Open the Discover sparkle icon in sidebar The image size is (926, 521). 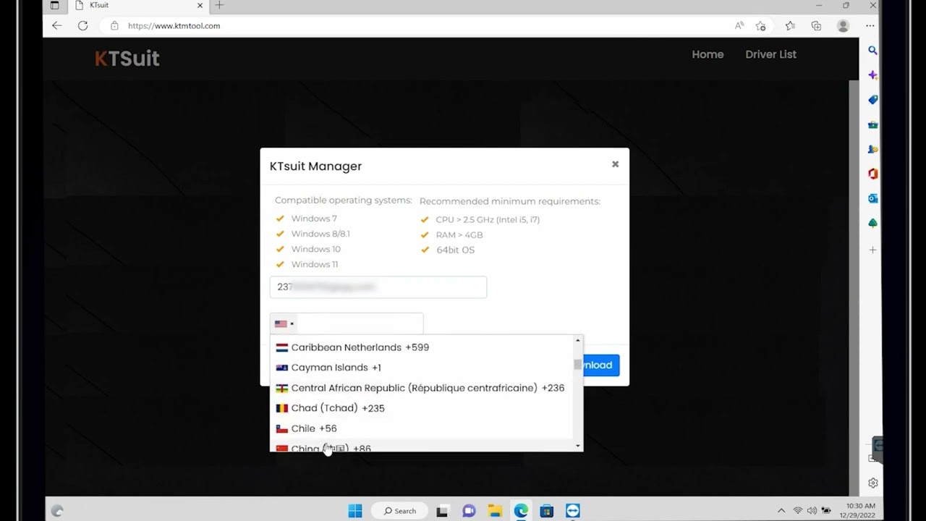coord(872,75)
